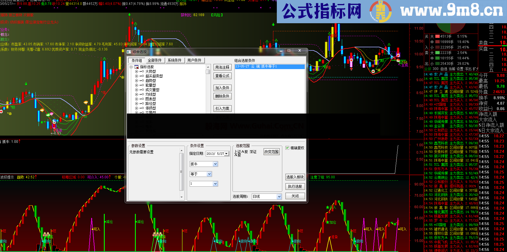Open the 指定日期 date picker dropdown
This screenshot has width=507, height=252.
[x=226, y=154]
